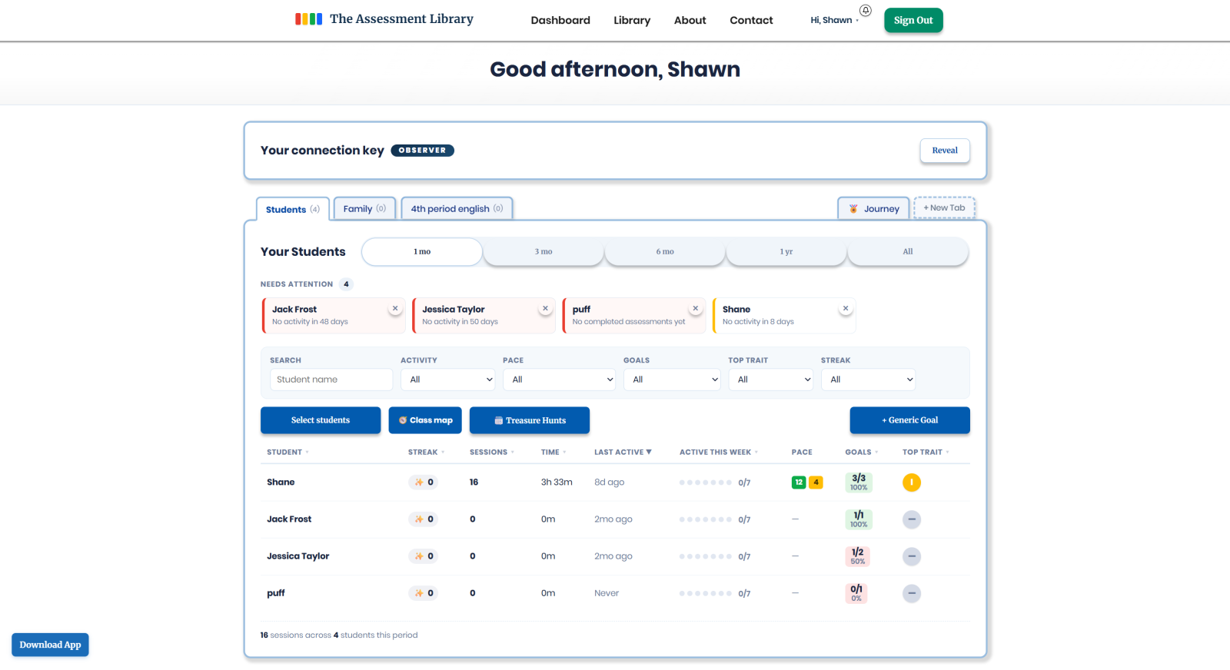1230x670 pixels.
Task: Open the notification bell icon
Action: [866, 11]
